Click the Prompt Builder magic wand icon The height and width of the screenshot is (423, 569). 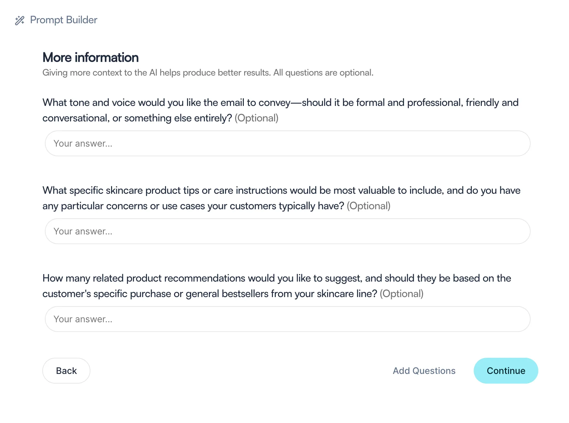20,20
